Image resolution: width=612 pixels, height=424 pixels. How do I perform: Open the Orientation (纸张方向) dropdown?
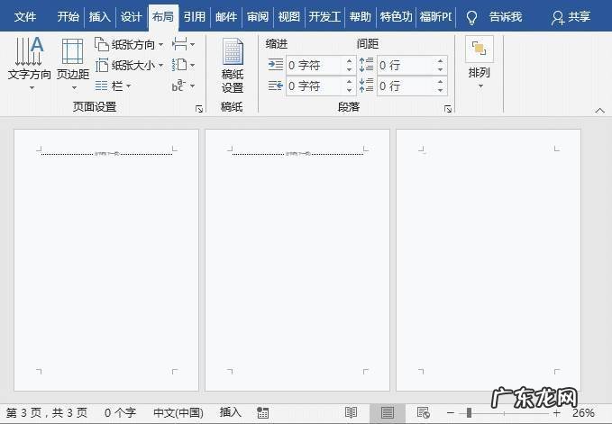point(129,44)
